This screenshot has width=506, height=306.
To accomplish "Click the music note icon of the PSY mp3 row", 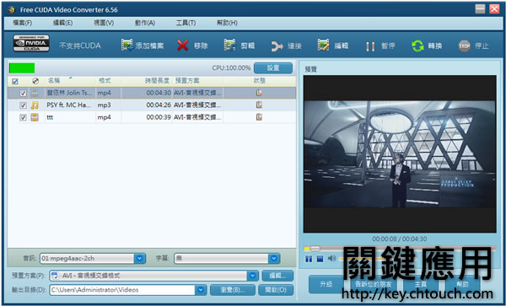I will (x=35, y=105).
